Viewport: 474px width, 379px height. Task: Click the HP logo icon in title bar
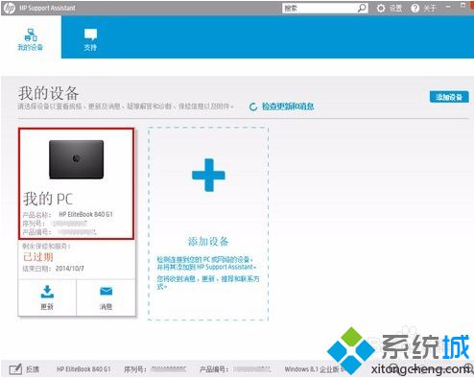[x=9, y=8]
